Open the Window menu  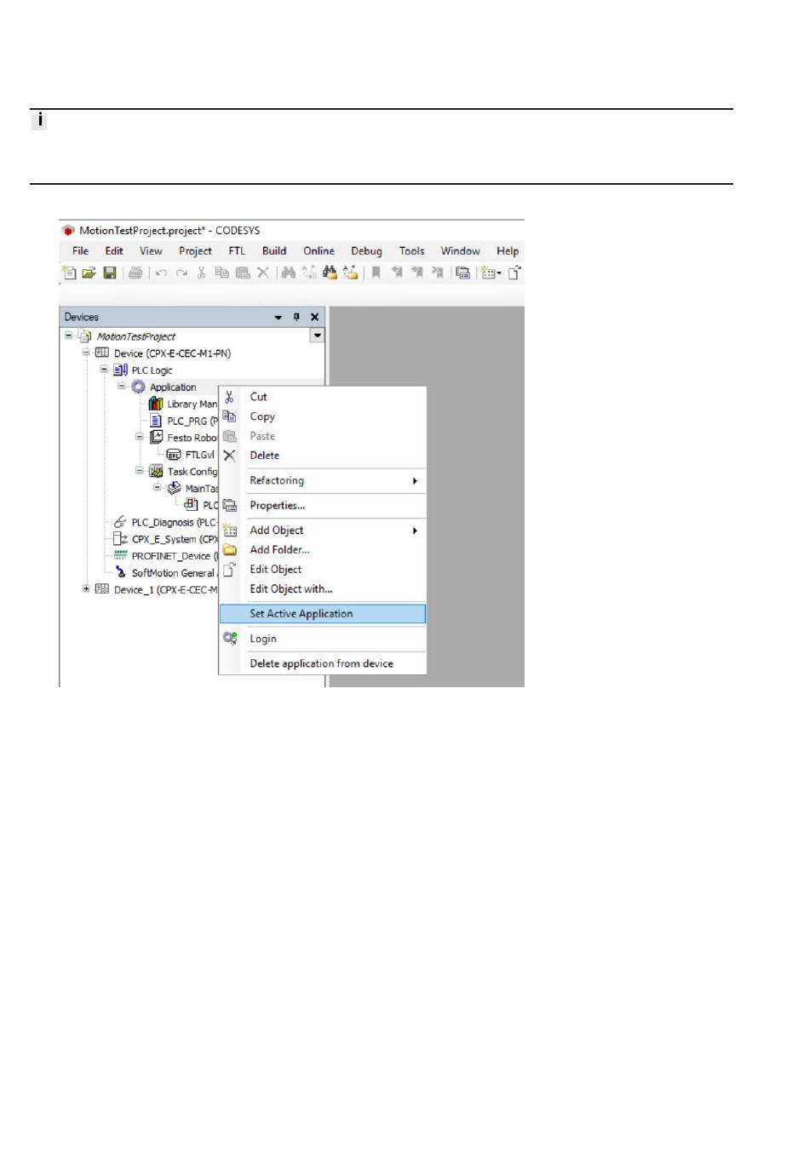click(460, 251)
